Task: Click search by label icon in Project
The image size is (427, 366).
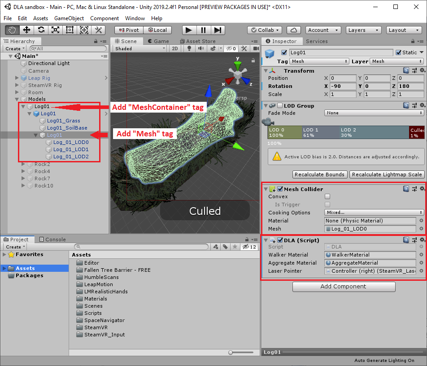Action: (x=225, y=247)
